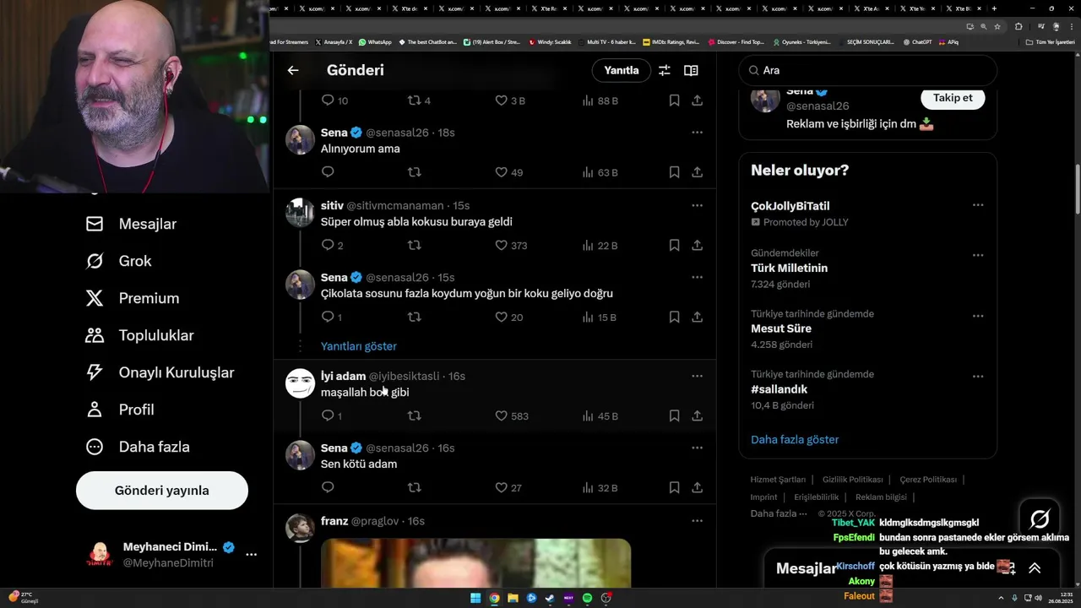Bookmark sitiv's 'Süper olmuş abla' post

(674, 246)
